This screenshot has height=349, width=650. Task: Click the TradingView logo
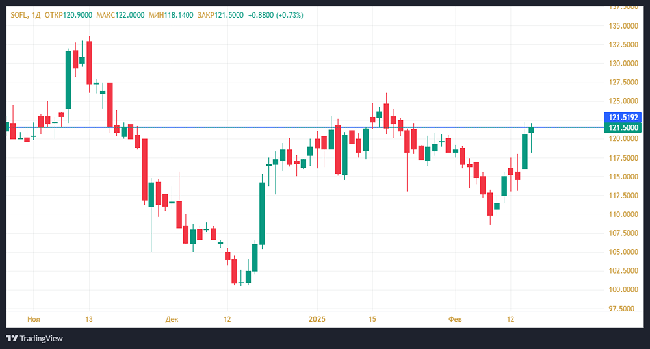(34, 338)
